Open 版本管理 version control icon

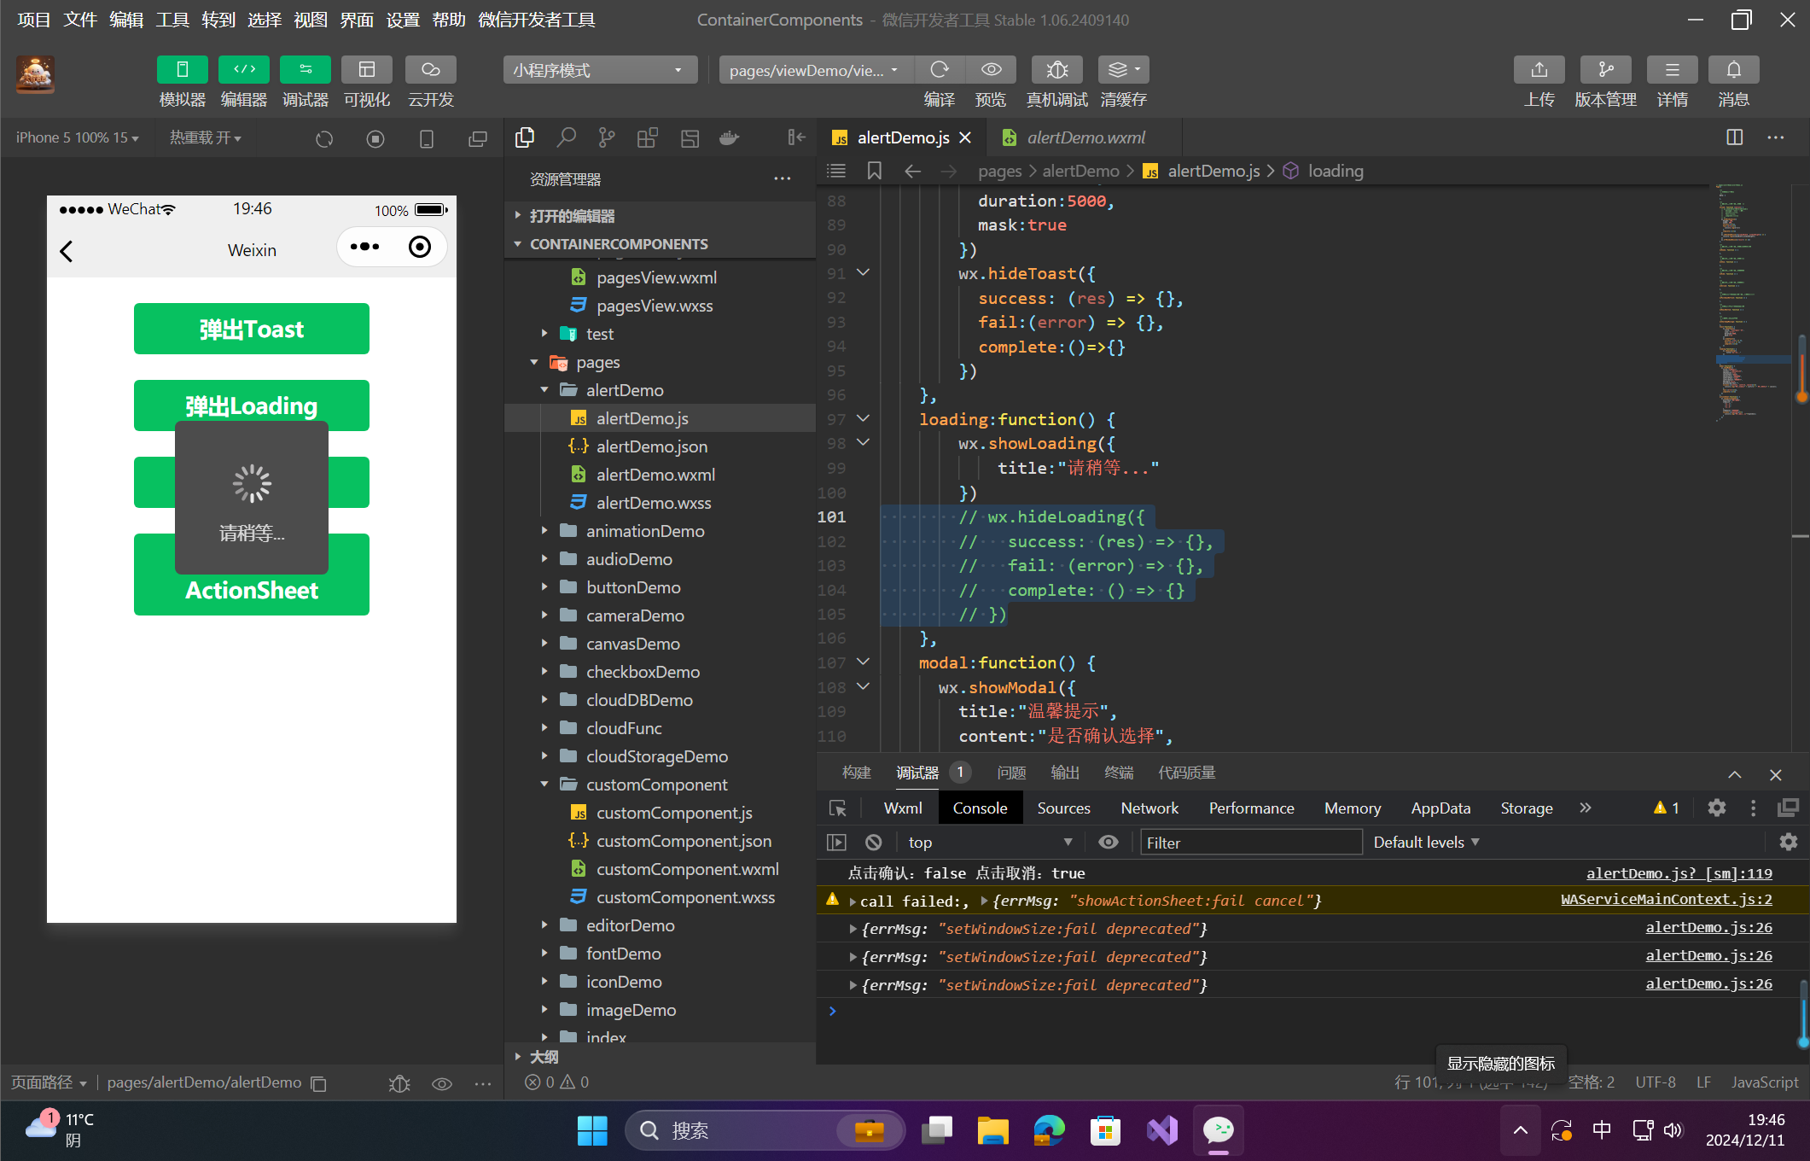(1605, 70)
